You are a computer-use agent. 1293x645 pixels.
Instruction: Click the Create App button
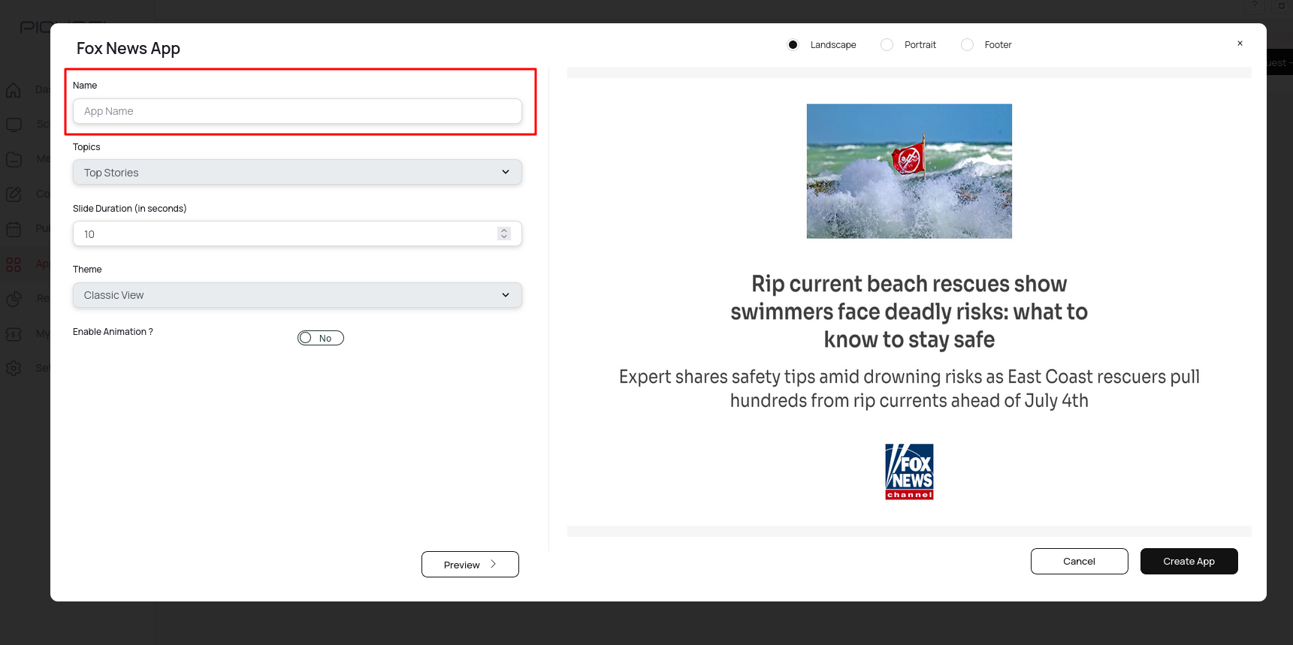point(1189,561)
